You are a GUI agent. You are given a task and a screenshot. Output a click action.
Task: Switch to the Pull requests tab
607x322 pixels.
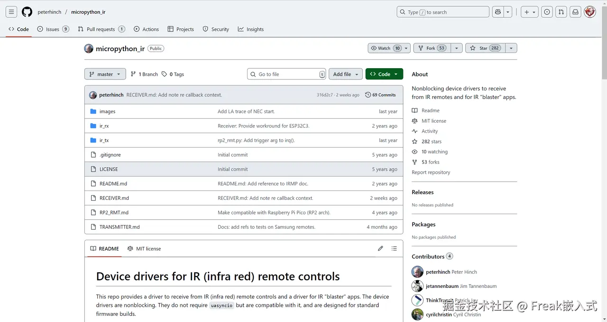[101, 29]
